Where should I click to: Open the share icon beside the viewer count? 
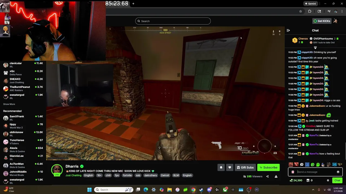click(267, 176)
